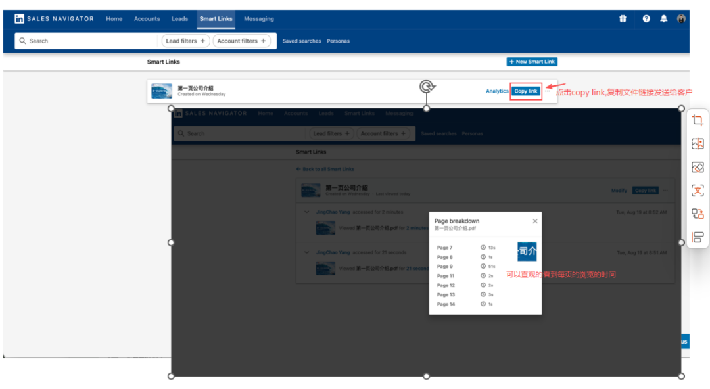
Task: Click the bottom-right corner handle of selected picture
Action: point(681,376)
